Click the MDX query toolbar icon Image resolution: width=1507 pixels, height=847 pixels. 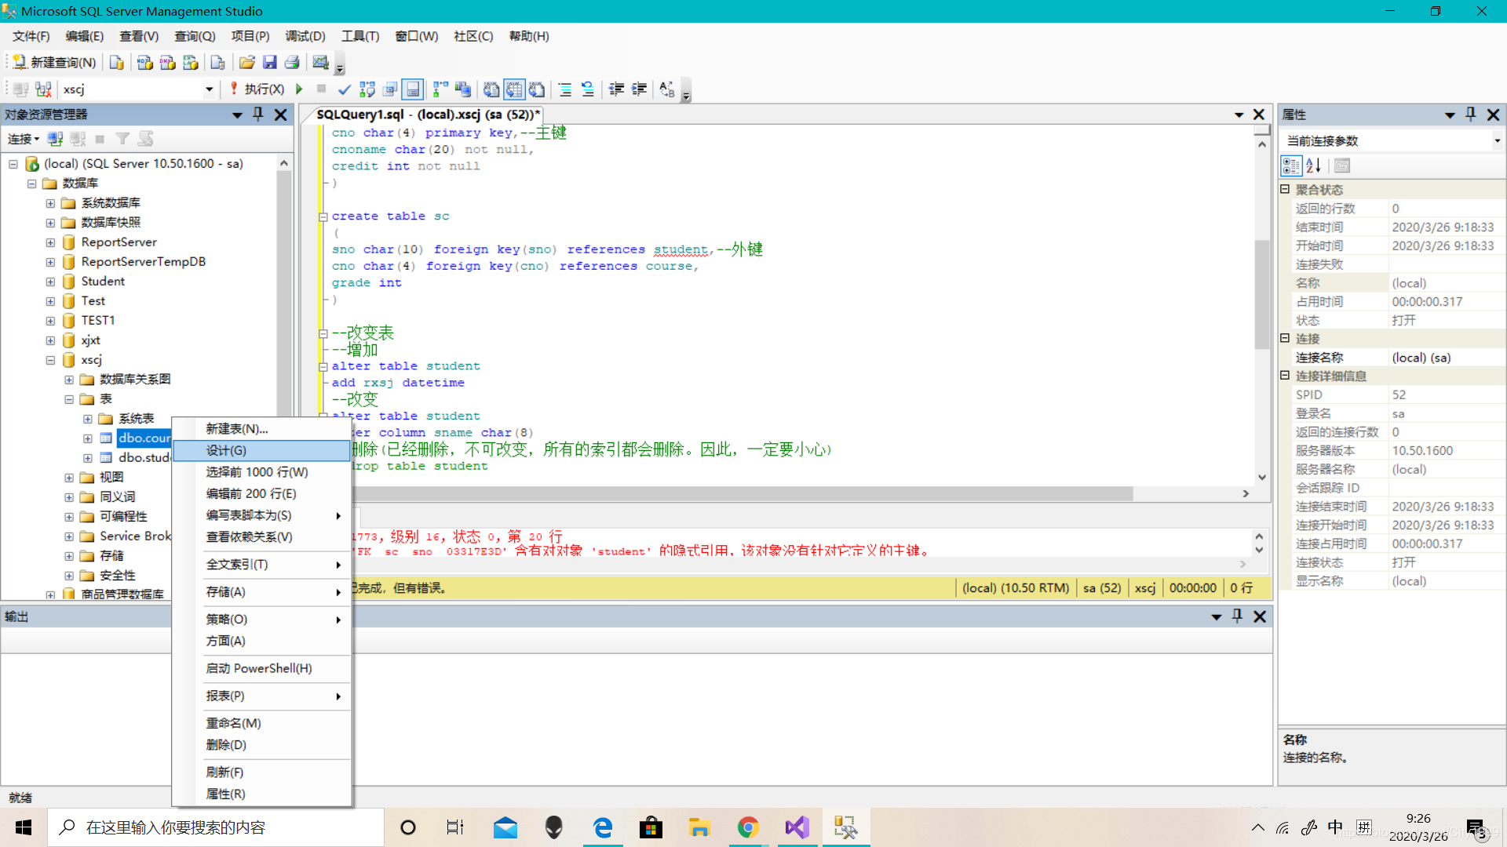pyautogui.click(x=144, y=62)
